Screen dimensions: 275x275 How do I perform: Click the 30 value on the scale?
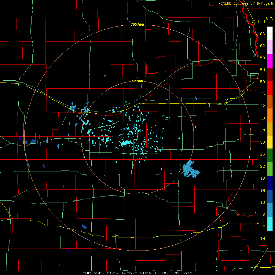(262, 142)
